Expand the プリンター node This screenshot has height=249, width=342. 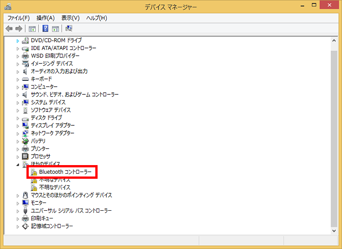coord(18,149)
